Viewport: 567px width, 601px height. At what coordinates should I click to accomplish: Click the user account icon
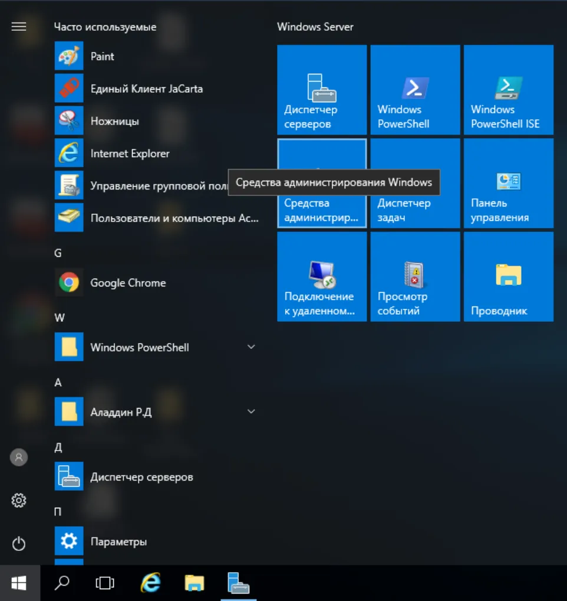pos(19,458)
